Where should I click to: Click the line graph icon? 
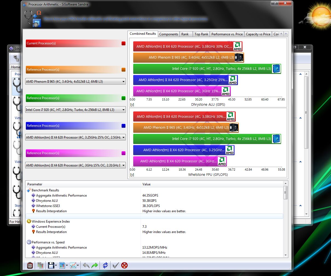[x=73, y=265]
